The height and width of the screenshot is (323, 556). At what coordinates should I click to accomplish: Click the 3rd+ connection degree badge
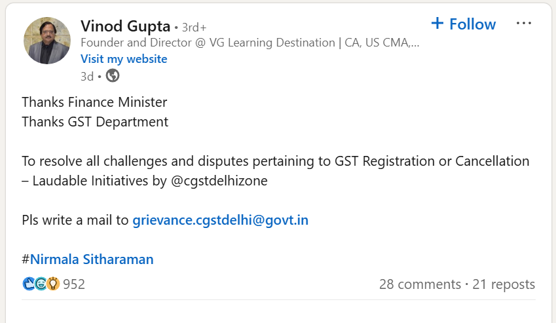click(194, 28)
